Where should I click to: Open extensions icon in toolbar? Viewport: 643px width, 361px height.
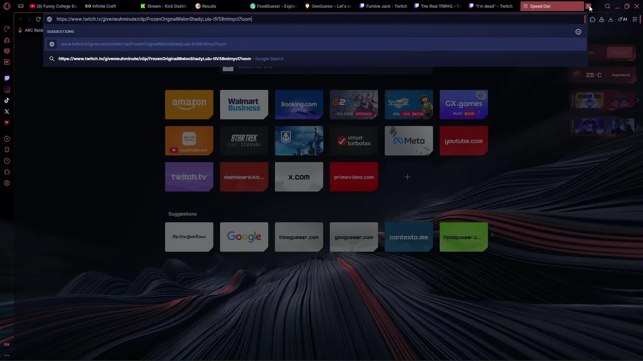(x=593, y=19)
